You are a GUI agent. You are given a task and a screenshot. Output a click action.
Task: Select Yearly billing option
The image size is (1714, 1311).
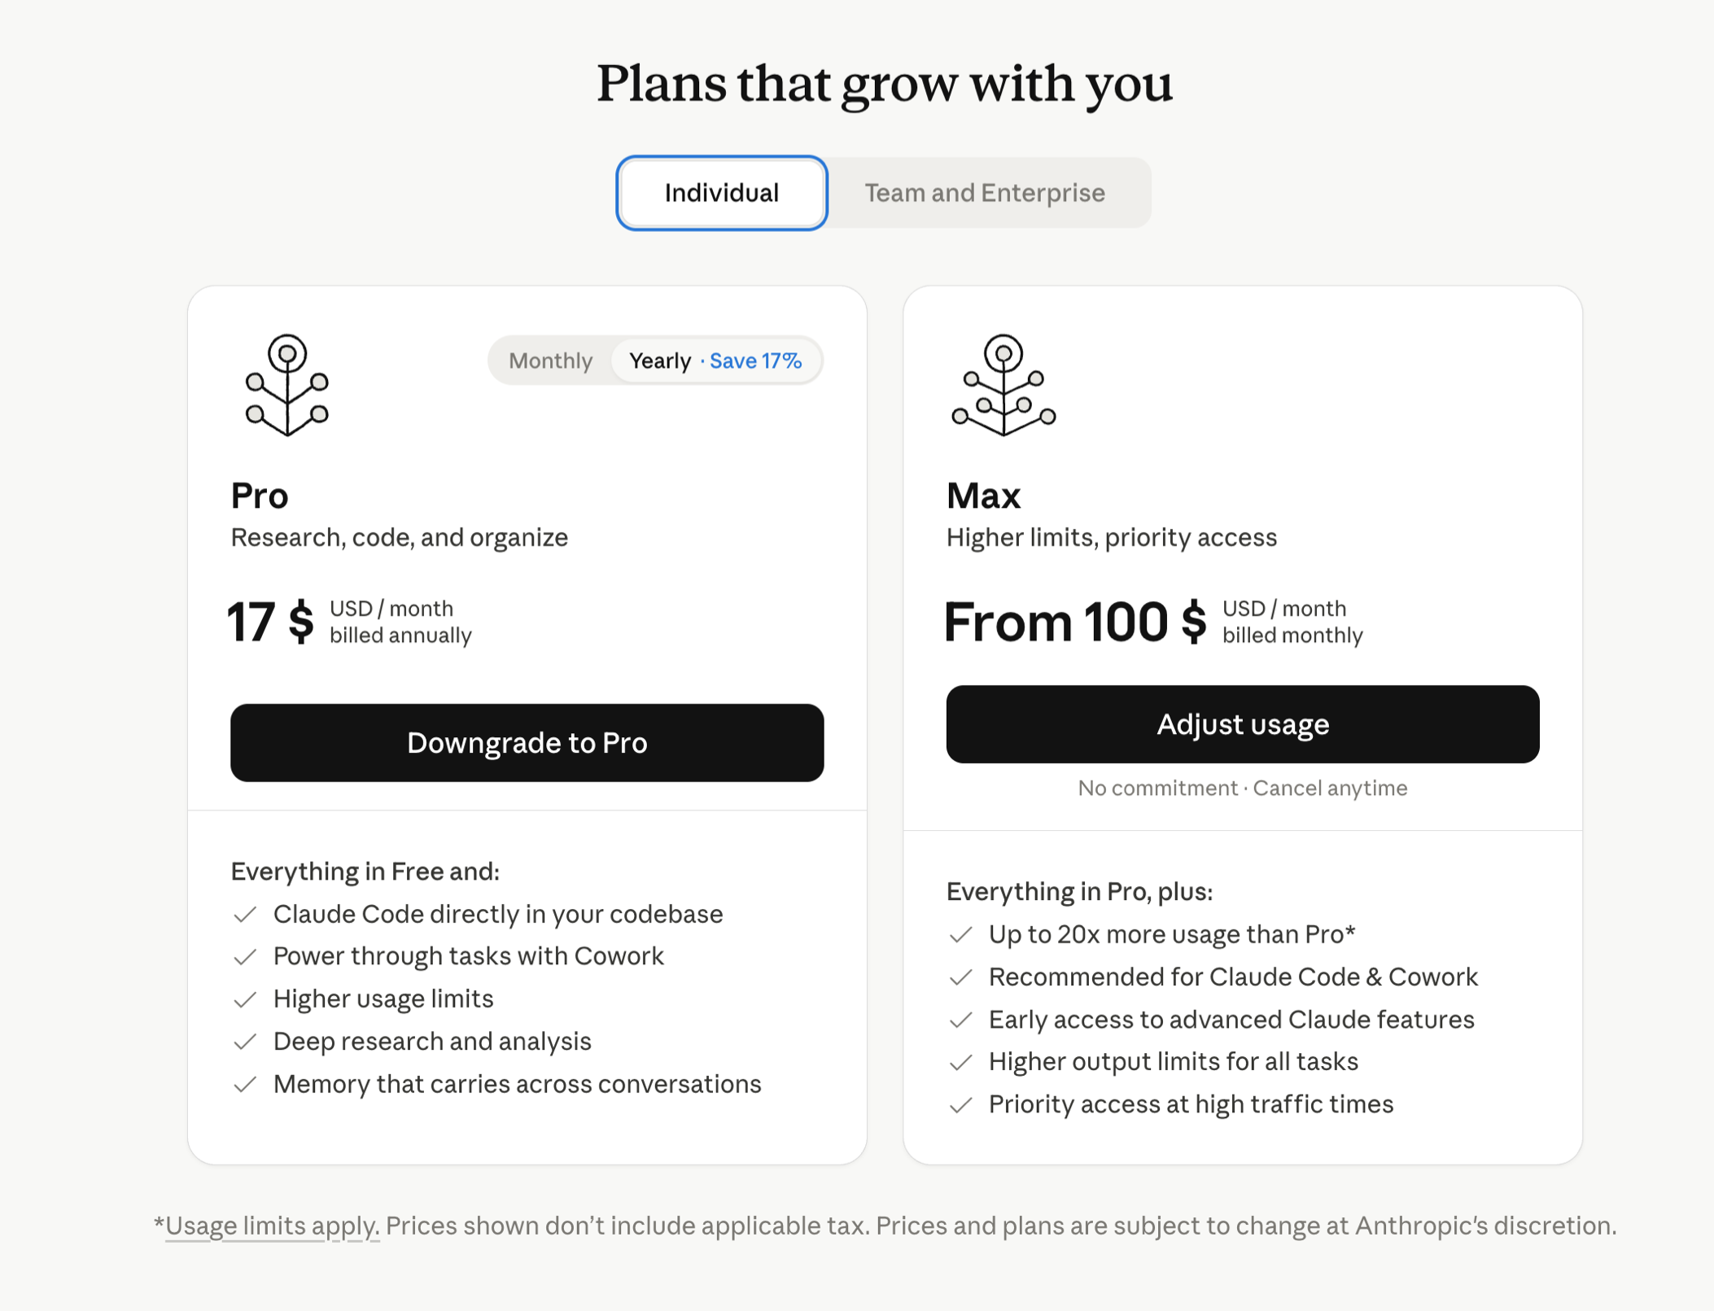660,361
